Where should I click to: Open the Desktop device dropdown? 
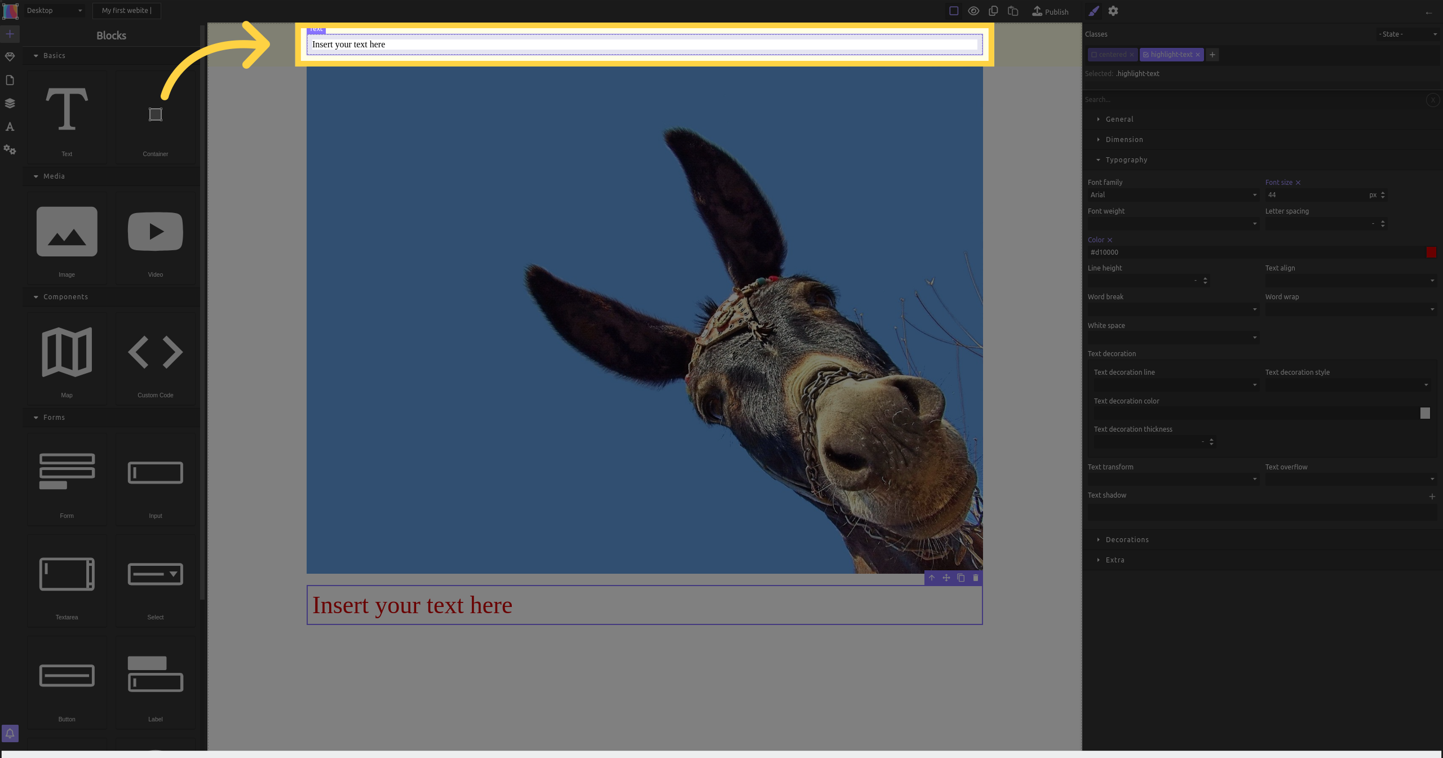[55, 11]
